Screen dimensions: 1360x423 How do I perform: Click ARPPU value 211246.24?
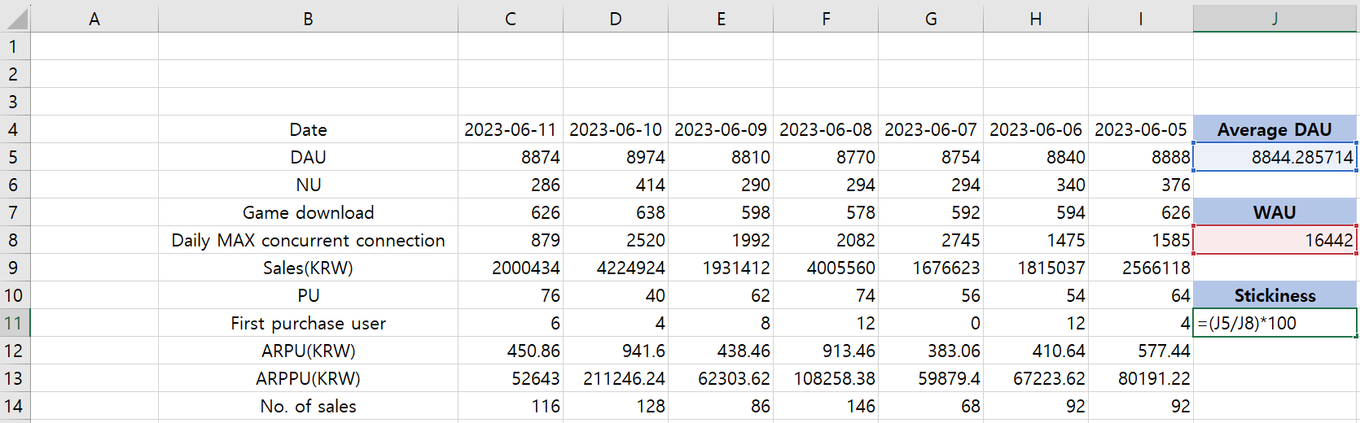click(x=616, y=378)
